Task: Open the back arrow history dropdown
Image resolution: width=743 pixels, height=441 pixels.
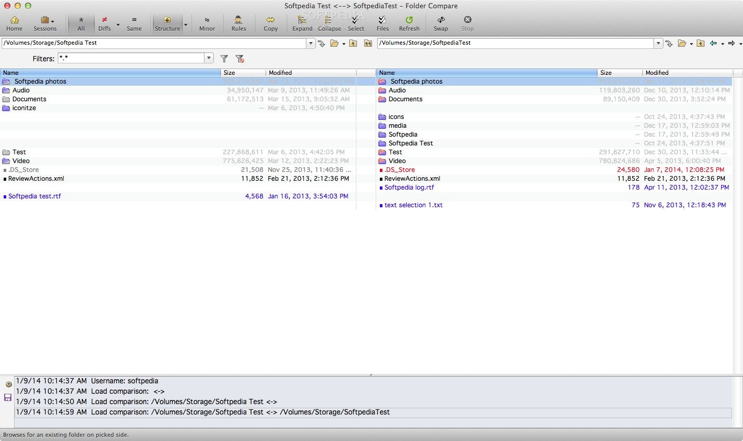Action: coord(723,44)
